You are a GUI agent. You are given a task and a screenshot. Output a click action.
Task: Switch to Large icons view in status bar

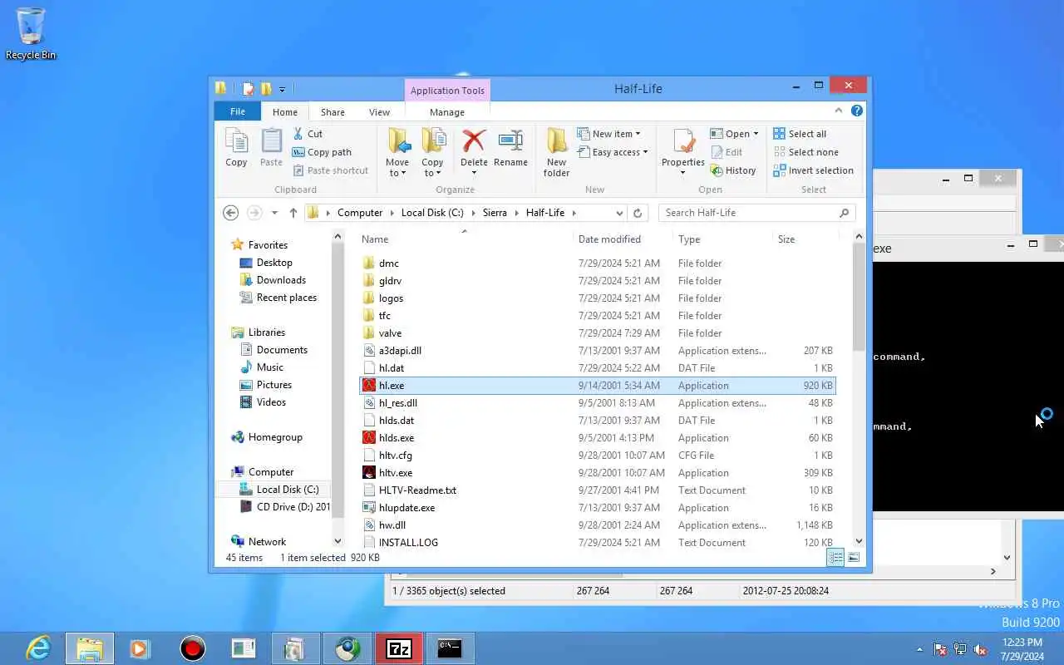pos(853,558)
